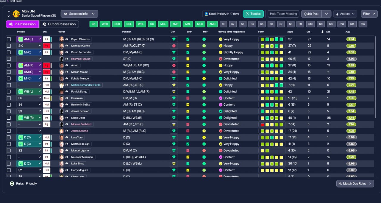Click Benjamin Šeško's yellow sharpness icon

tap(188, 105)
